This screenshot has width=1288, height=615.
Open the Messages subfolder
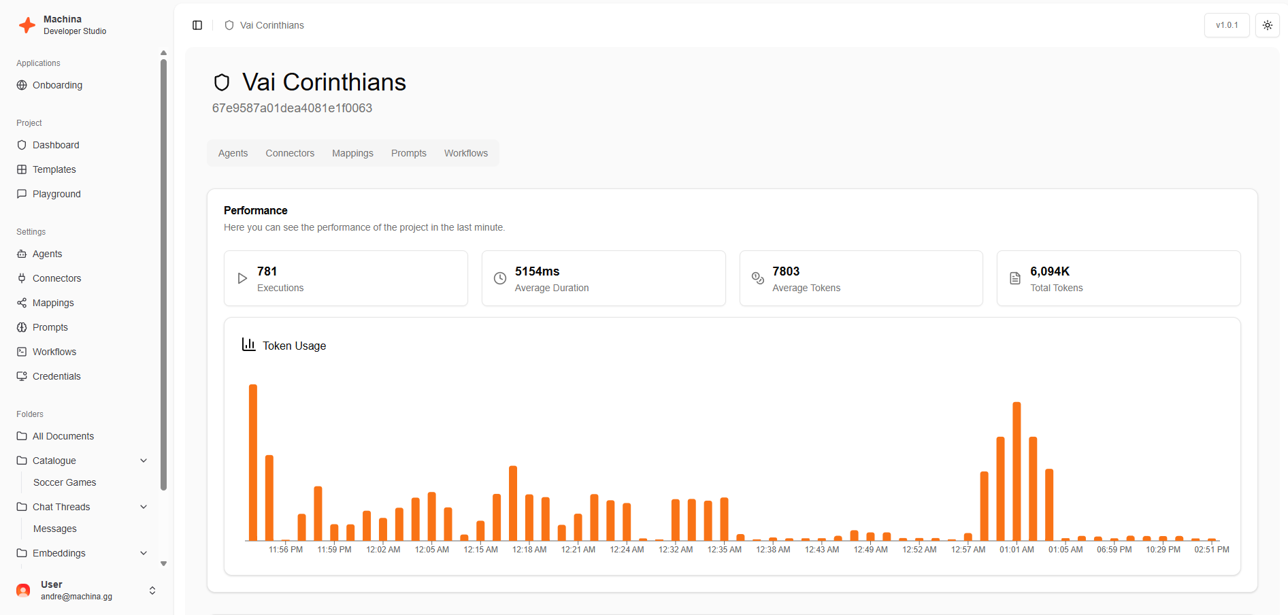(55, 529)
